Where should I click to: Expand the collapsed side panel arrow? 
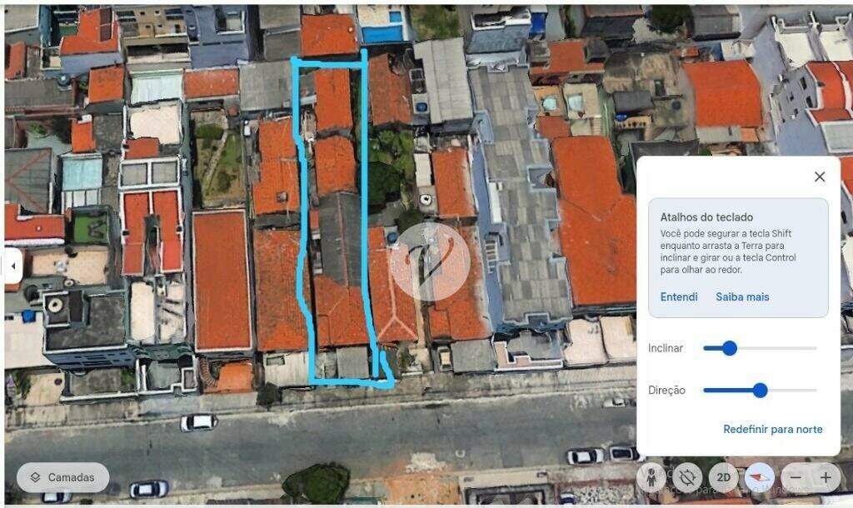click(13, 266)
